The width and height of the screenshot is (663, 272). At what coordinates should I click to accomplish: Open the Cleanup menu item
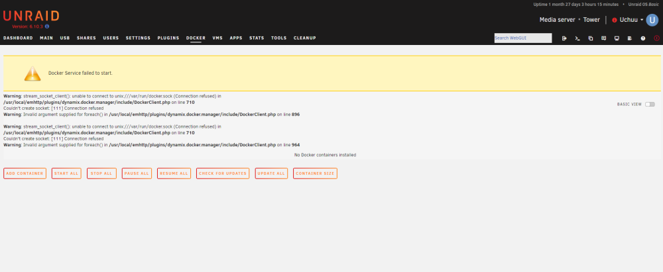point(305,38)
